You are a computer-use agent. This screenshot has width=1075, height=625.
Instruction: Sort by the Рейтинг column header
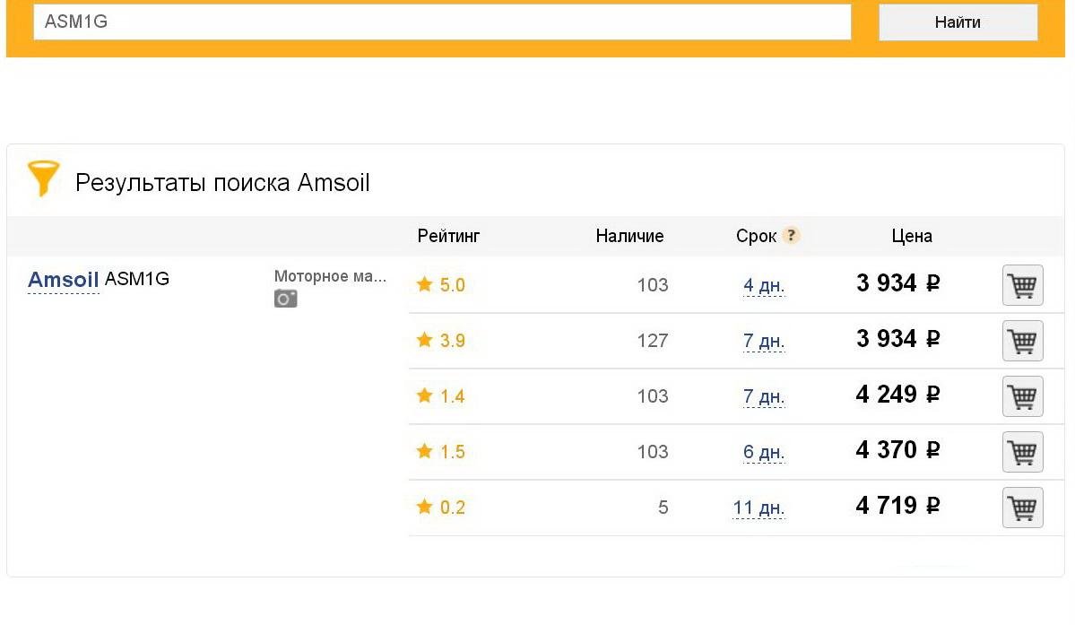tap(448, 236)
